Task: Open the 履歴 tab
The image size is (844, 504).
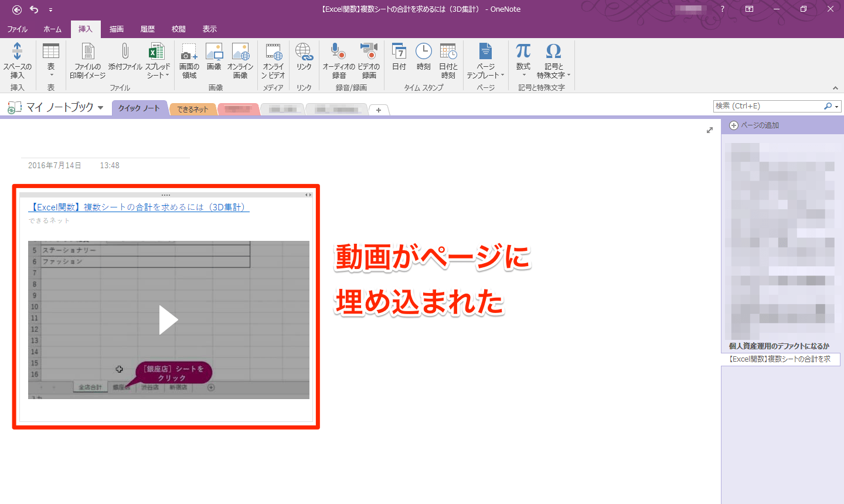Action: [x=148, y=29]
